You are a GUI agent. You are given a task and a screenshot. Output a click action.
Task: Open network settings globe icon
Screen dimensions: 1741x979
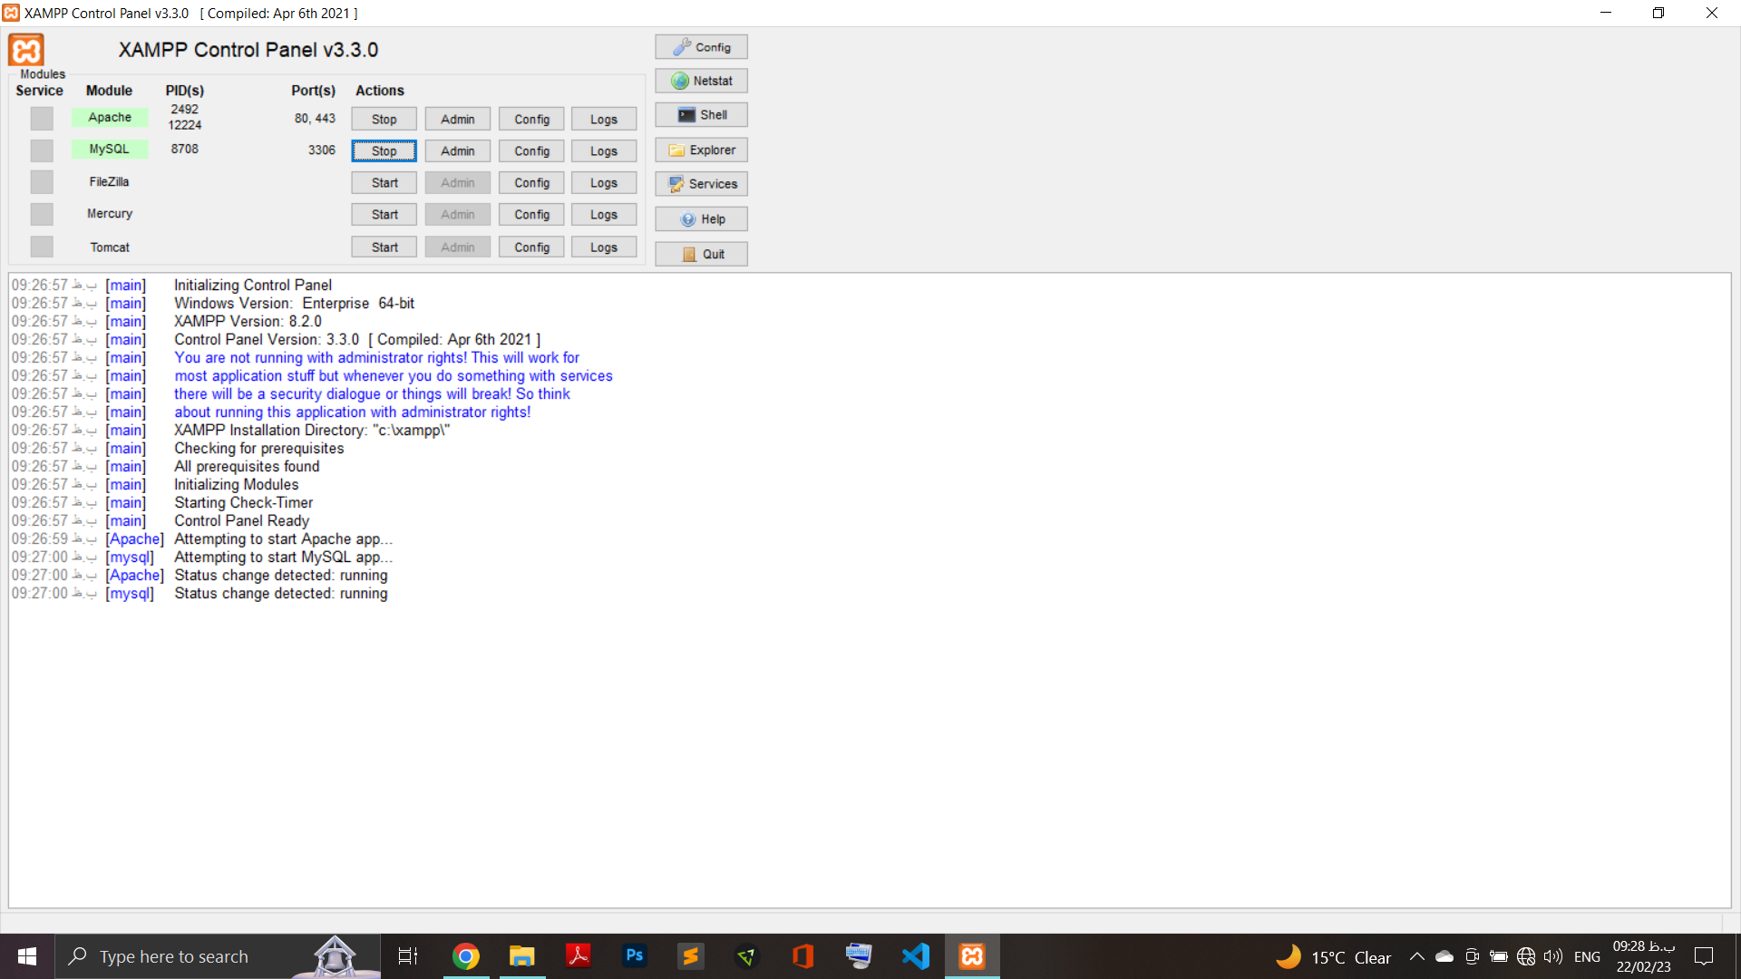click(1526, 956)
